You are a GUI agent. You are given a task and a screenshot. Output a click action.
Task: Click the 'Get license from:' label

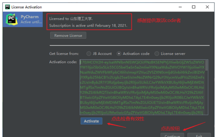tap(64, 54)
